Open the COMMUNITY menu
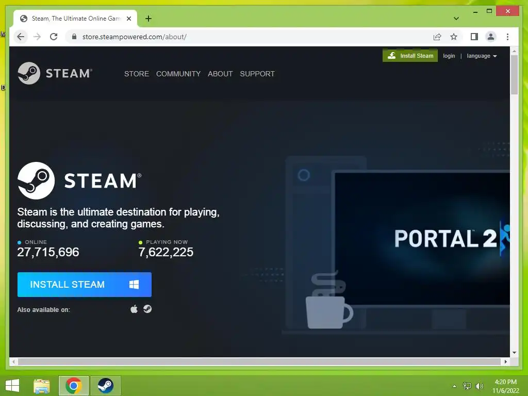Viewport: 528px width, 396px height. (178, 74)
